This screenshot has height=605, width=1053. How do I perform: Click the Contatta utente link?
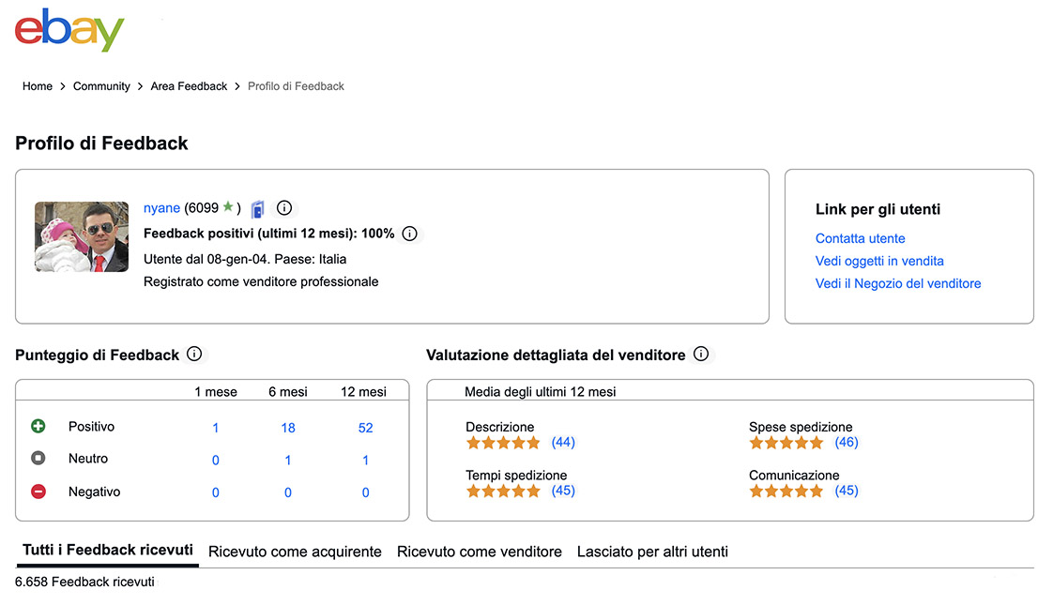pos(861,238)
